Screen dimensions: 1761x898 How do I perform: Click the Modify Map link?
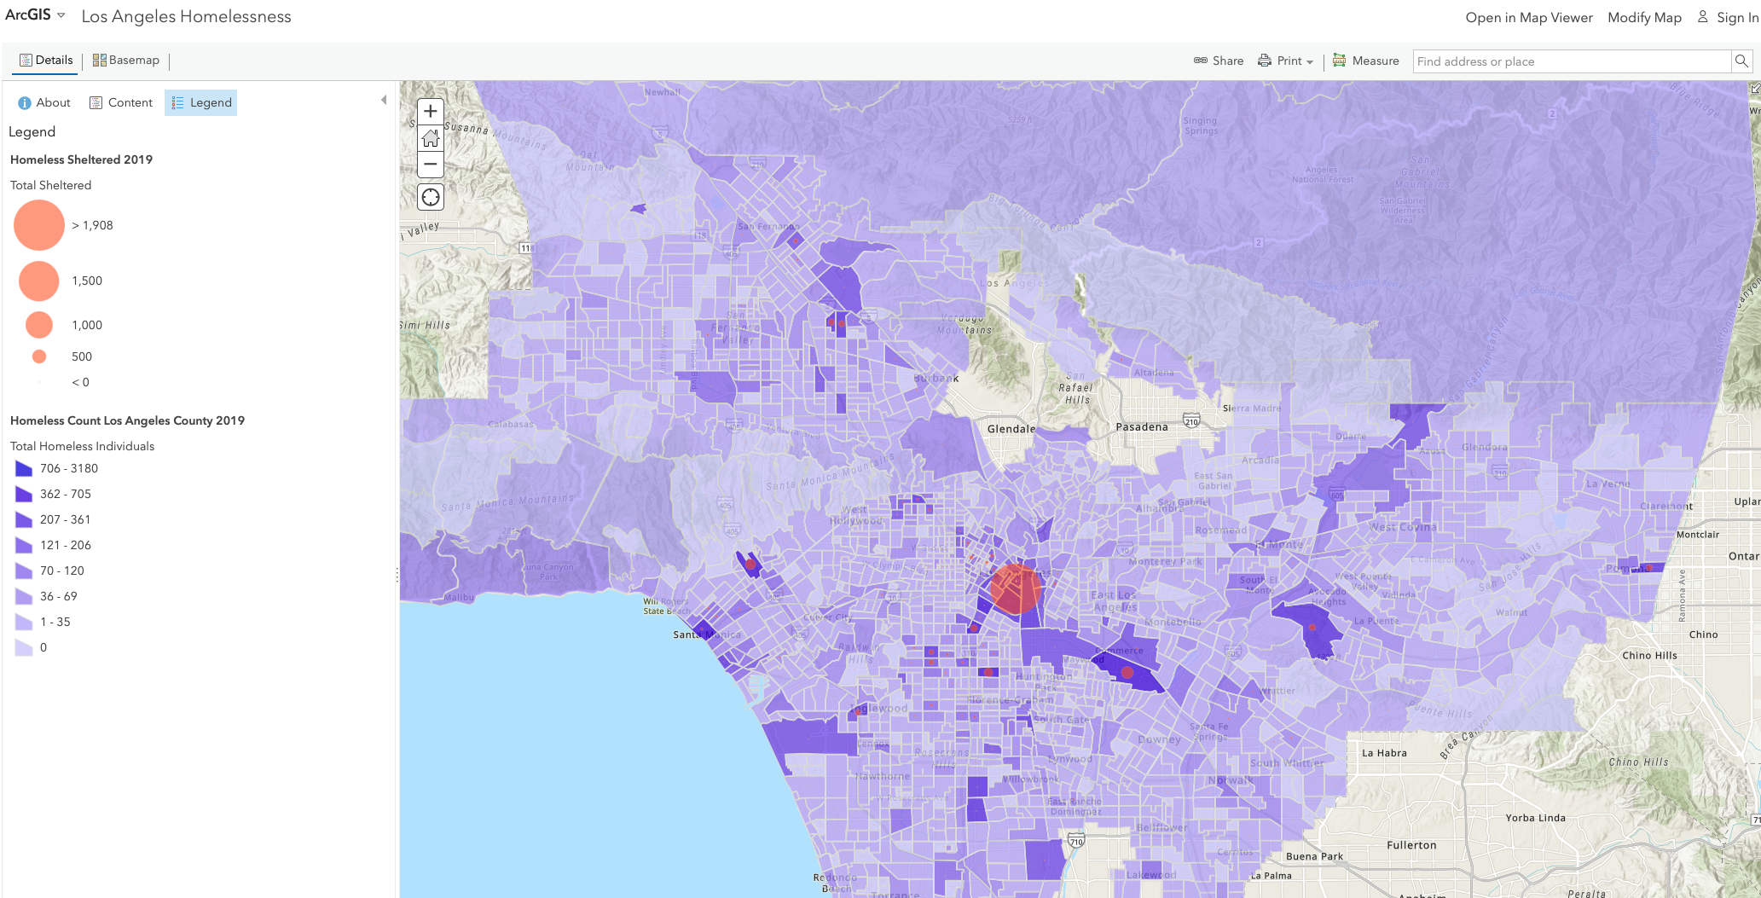pyautogui.click(x=1644, y=18)
